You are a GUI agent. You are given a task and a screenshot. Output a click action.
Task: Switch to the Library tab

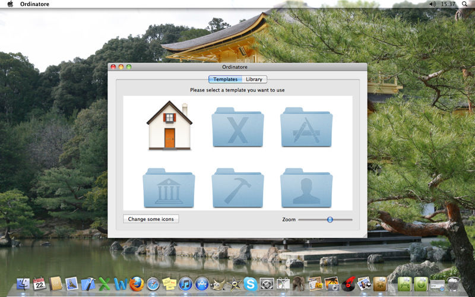pos(254,79)
